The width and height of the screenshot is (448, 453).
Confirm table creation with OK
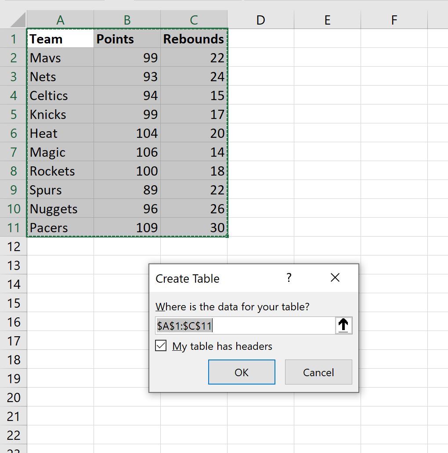click(241, 372)
